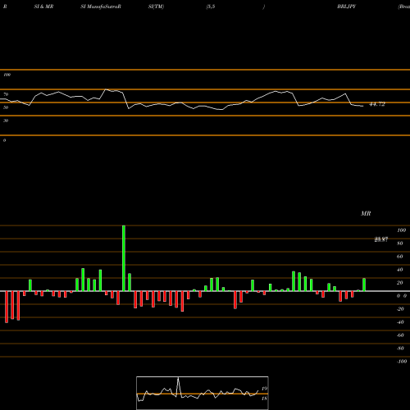The height and width of the screenshot is (410, 410).
Task: Click the "SI MunafaSutraR" header label
Action: pyautogui.click(x=101, y=7)
